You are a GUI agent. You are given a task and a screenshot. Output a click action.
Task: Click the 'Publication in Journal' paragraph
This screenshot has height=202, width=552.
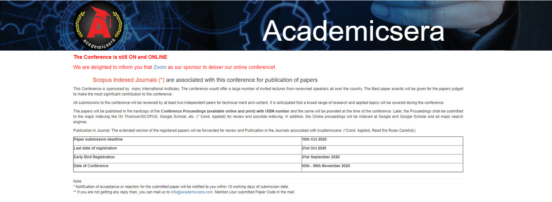pyautogui.click(x=244, y=130)
